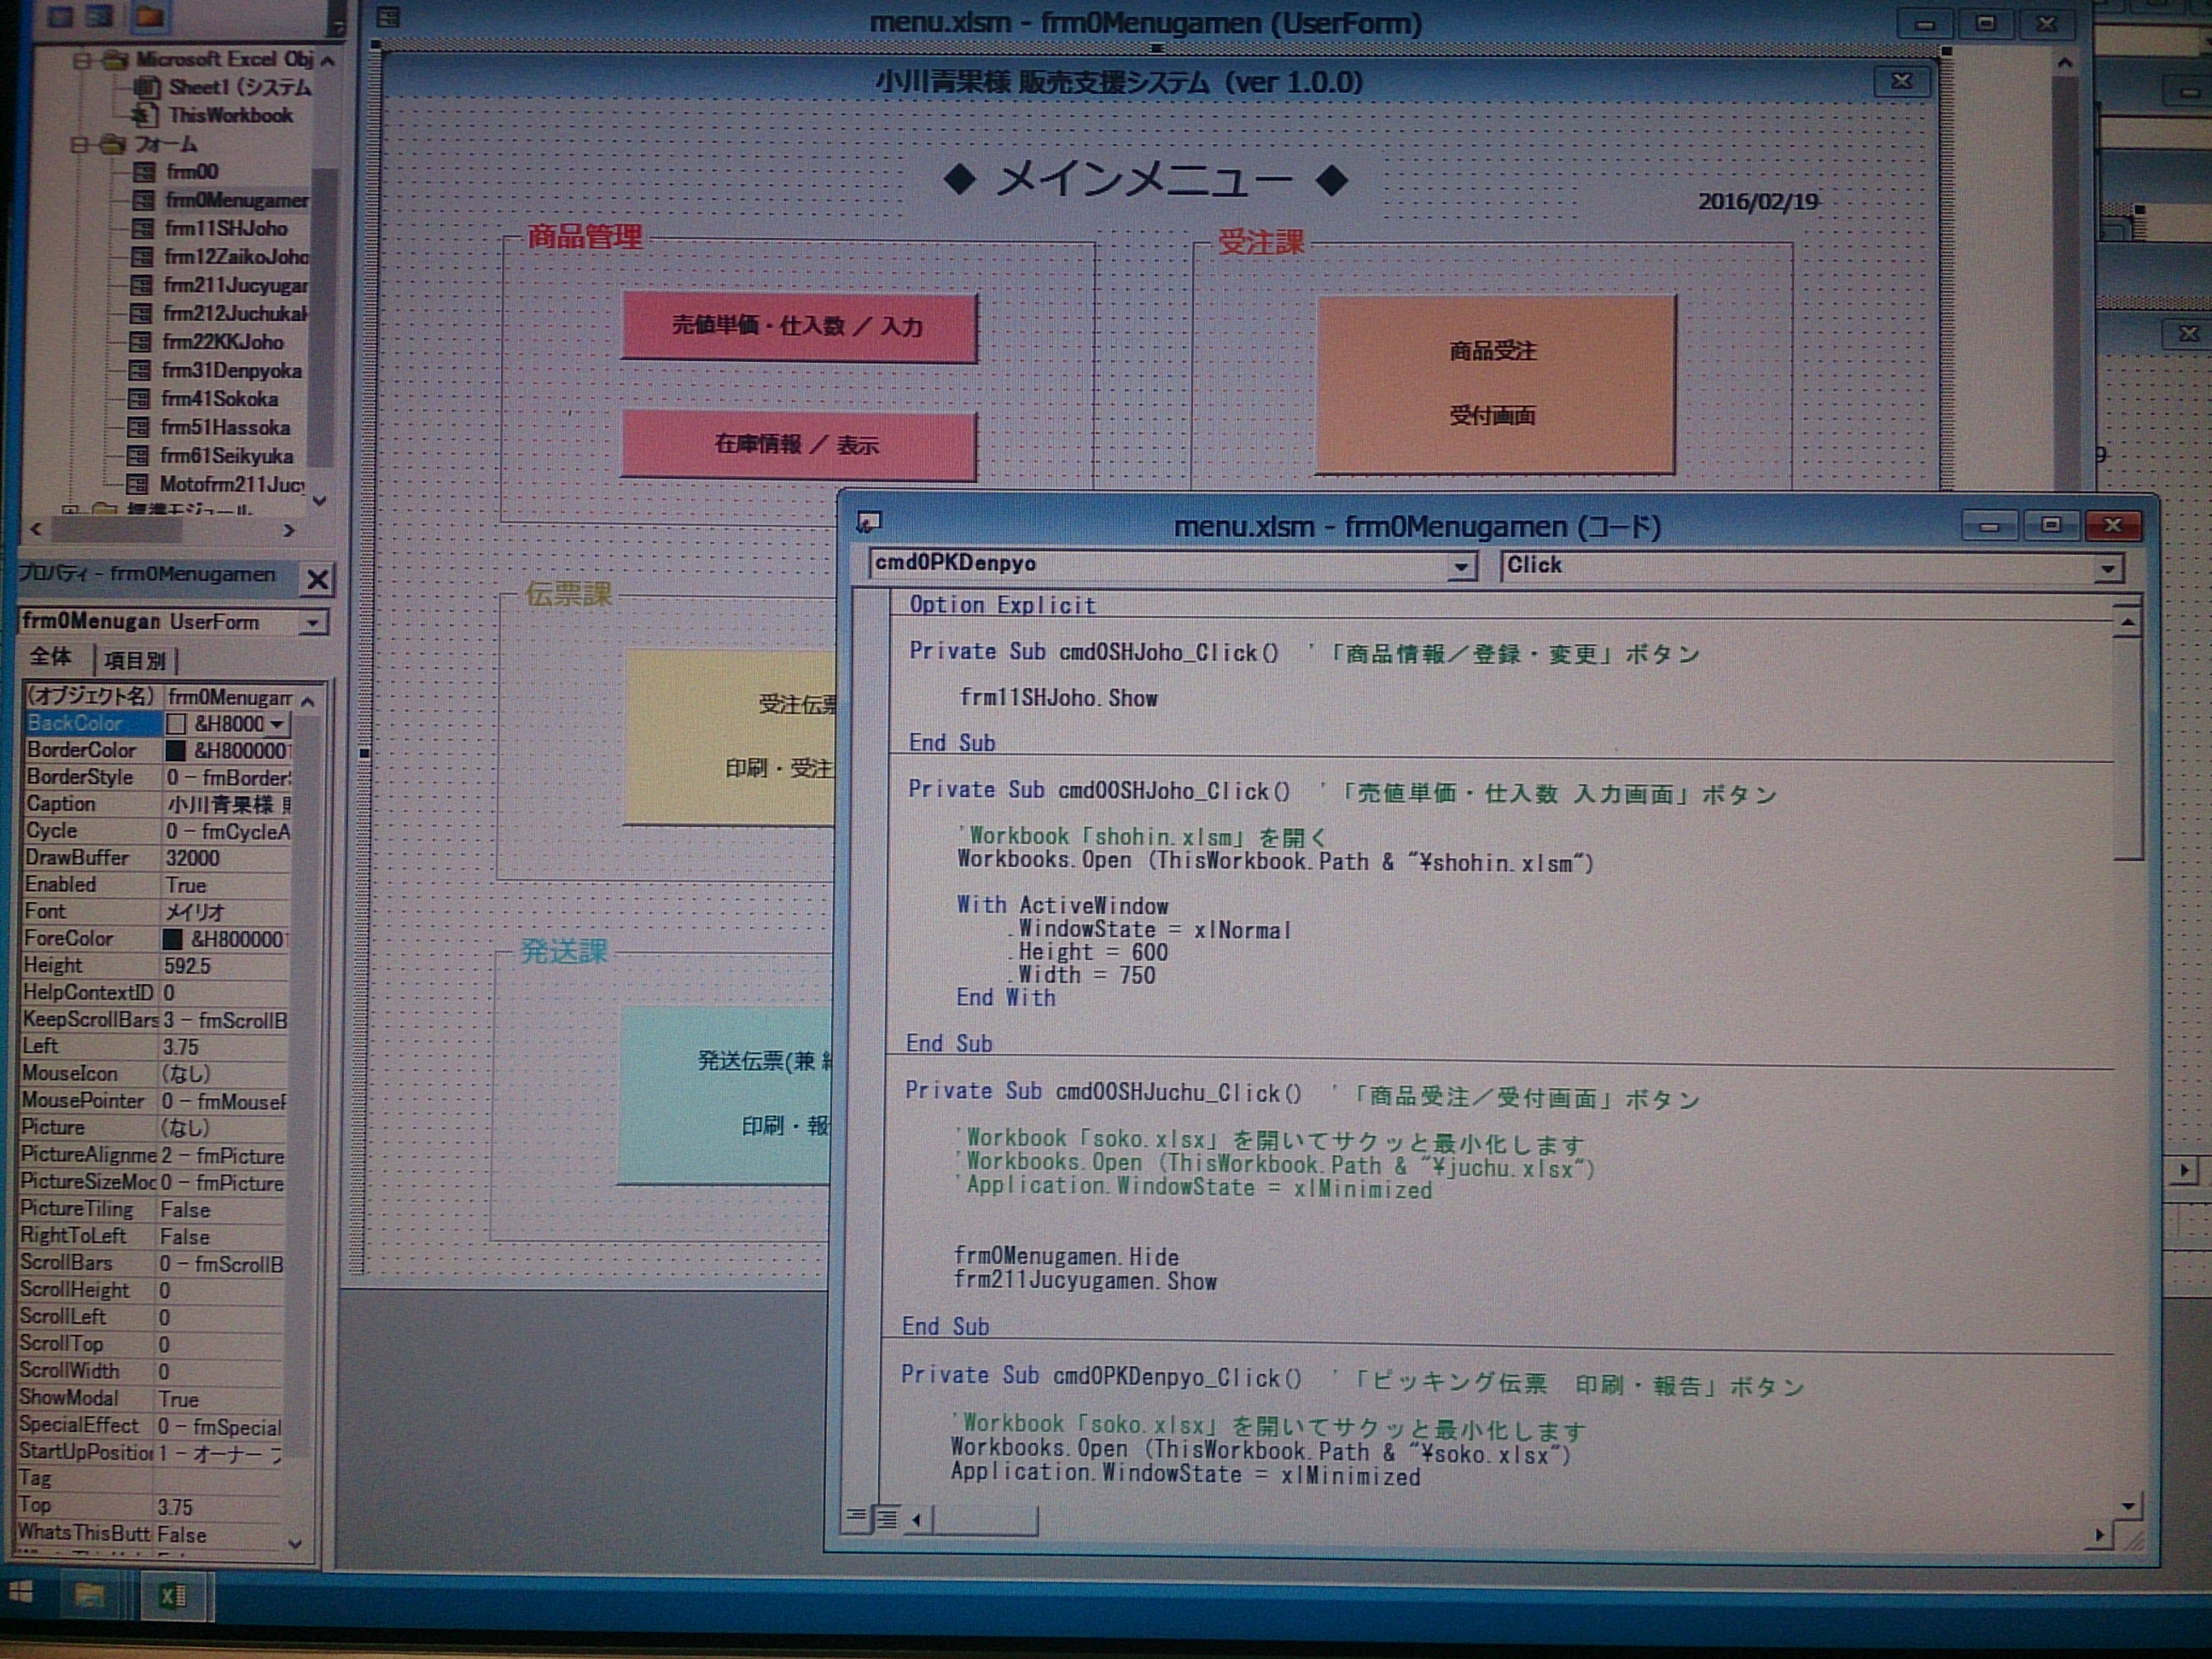Switch to the 項目別 tab in Properties
This screenshot has width=2212, height=1659.
coord(135,660)
